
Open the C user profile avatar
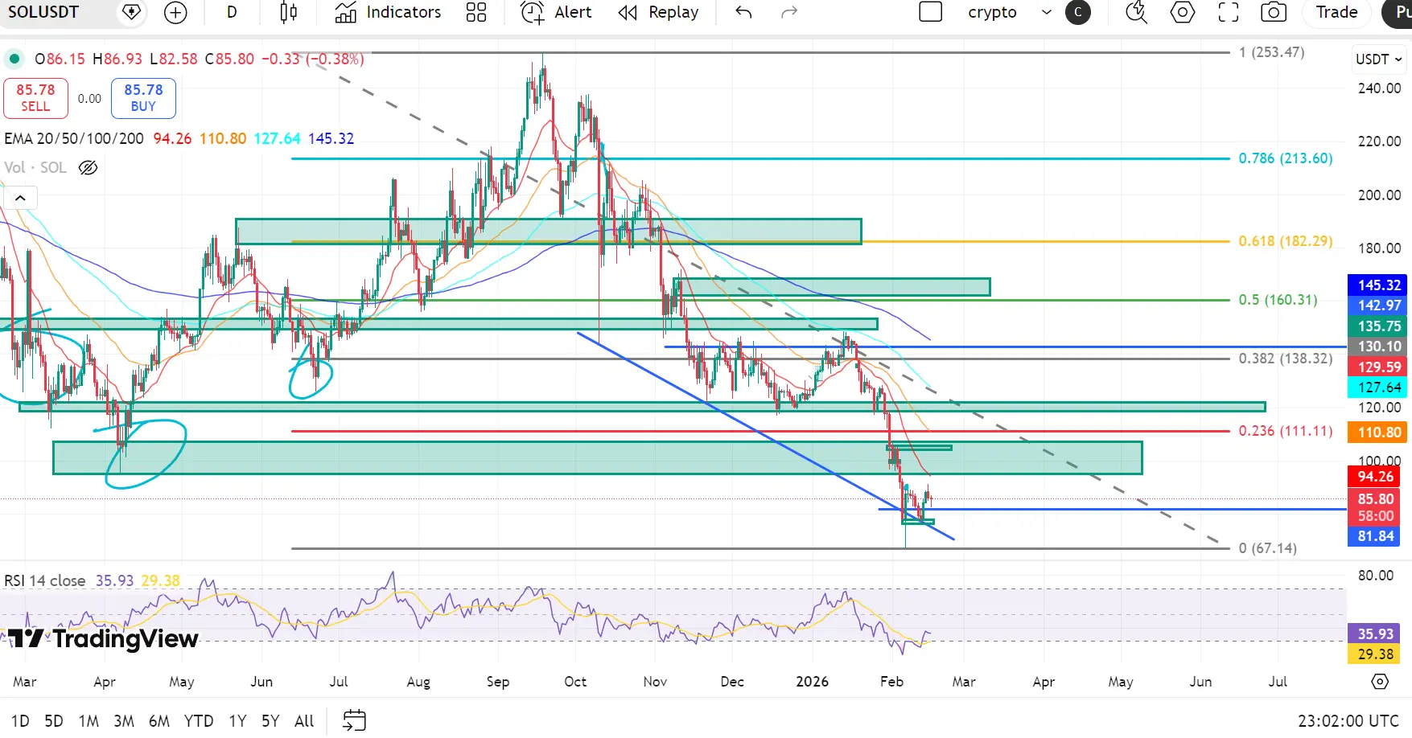(x=1078, y=12)
